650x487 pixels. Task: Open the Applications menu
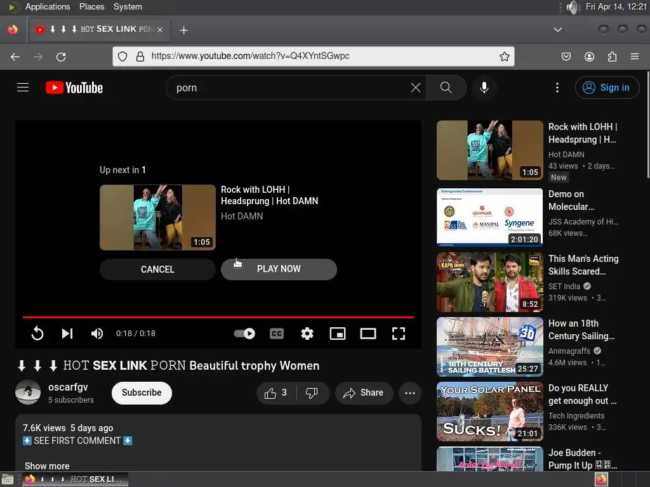tap(48, 6)
